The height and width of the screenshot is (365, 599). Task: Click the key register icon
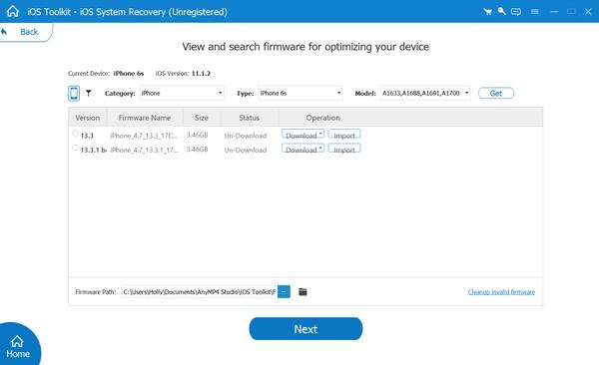tap(501, 11)
